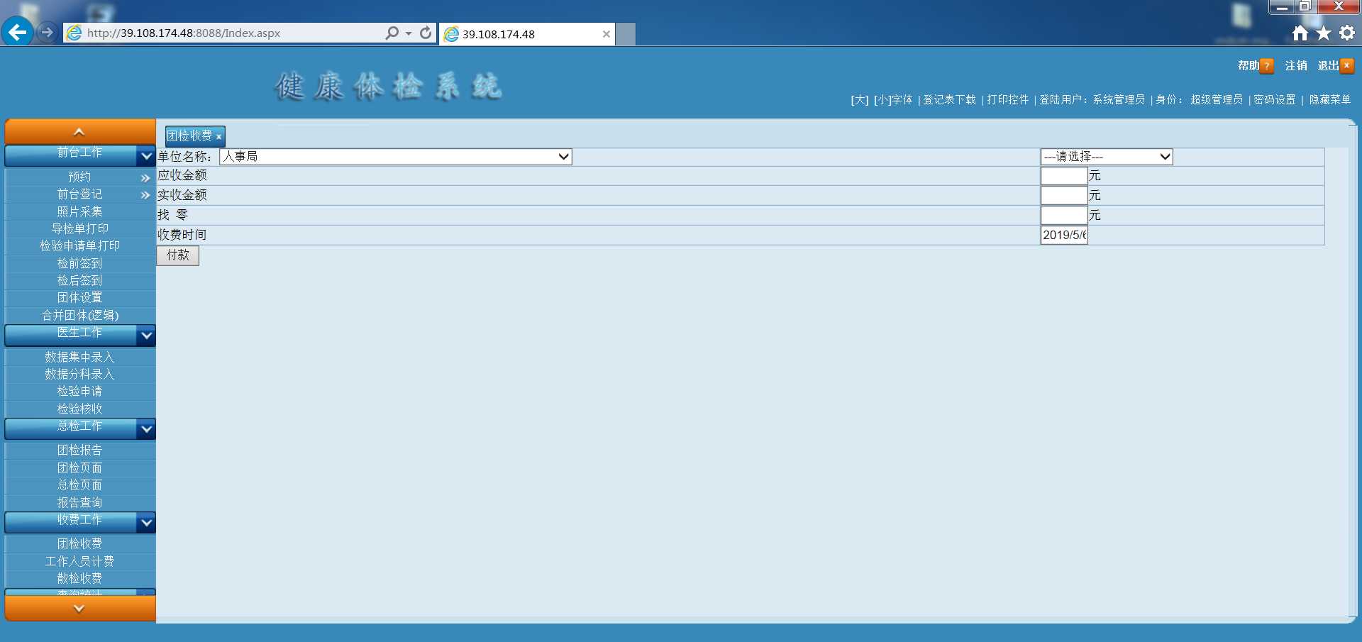Open the browser home icon
This screenshot has width=1362, height=642.
point(1300,33)
